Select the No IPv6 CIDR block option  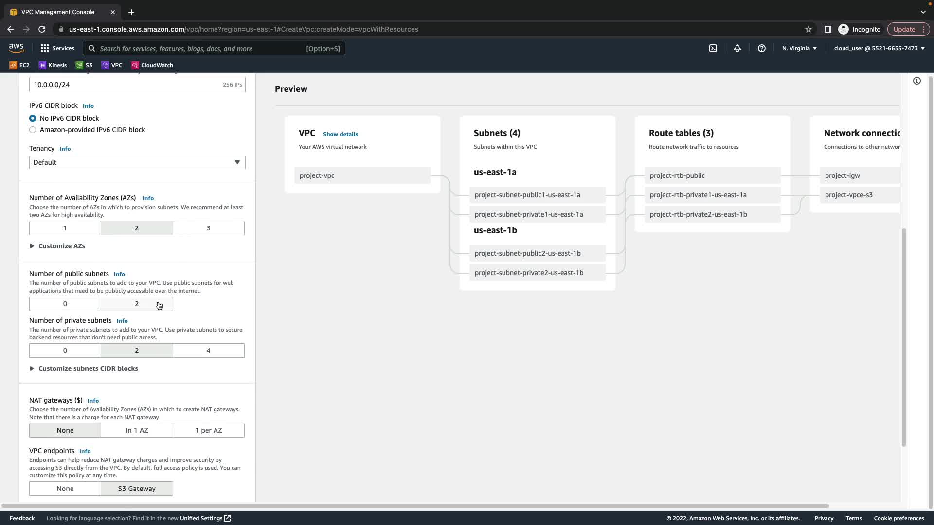click(33, 118)
